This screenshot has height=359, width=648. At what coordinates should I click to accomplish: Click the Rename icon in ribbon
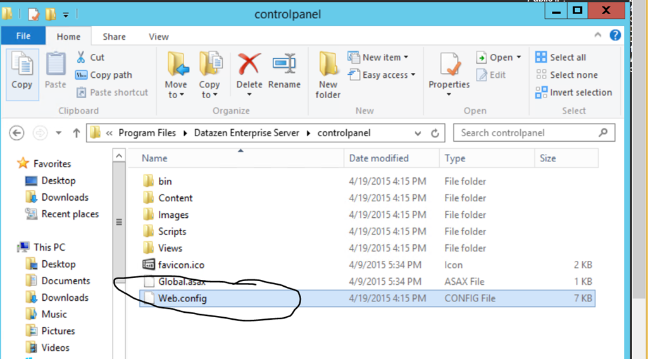(x=284, y=65)
